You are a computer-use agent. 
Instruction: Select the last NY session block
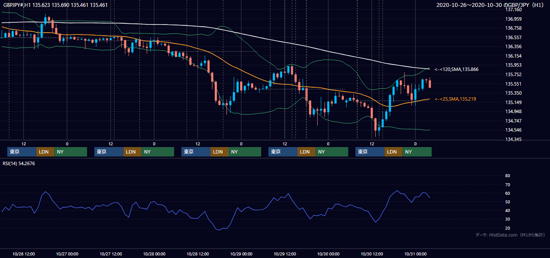(417, 152)
